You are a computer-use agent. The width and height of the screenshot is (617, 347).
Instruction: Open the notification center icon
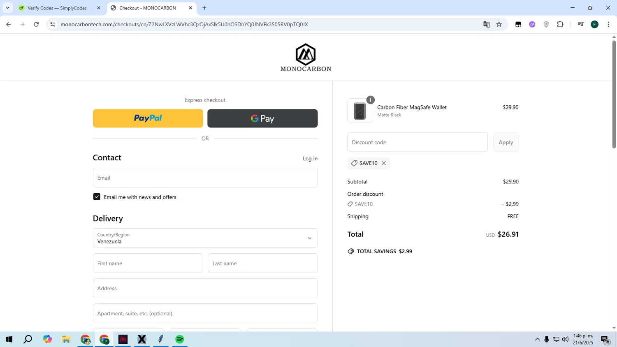pos(605,339)
